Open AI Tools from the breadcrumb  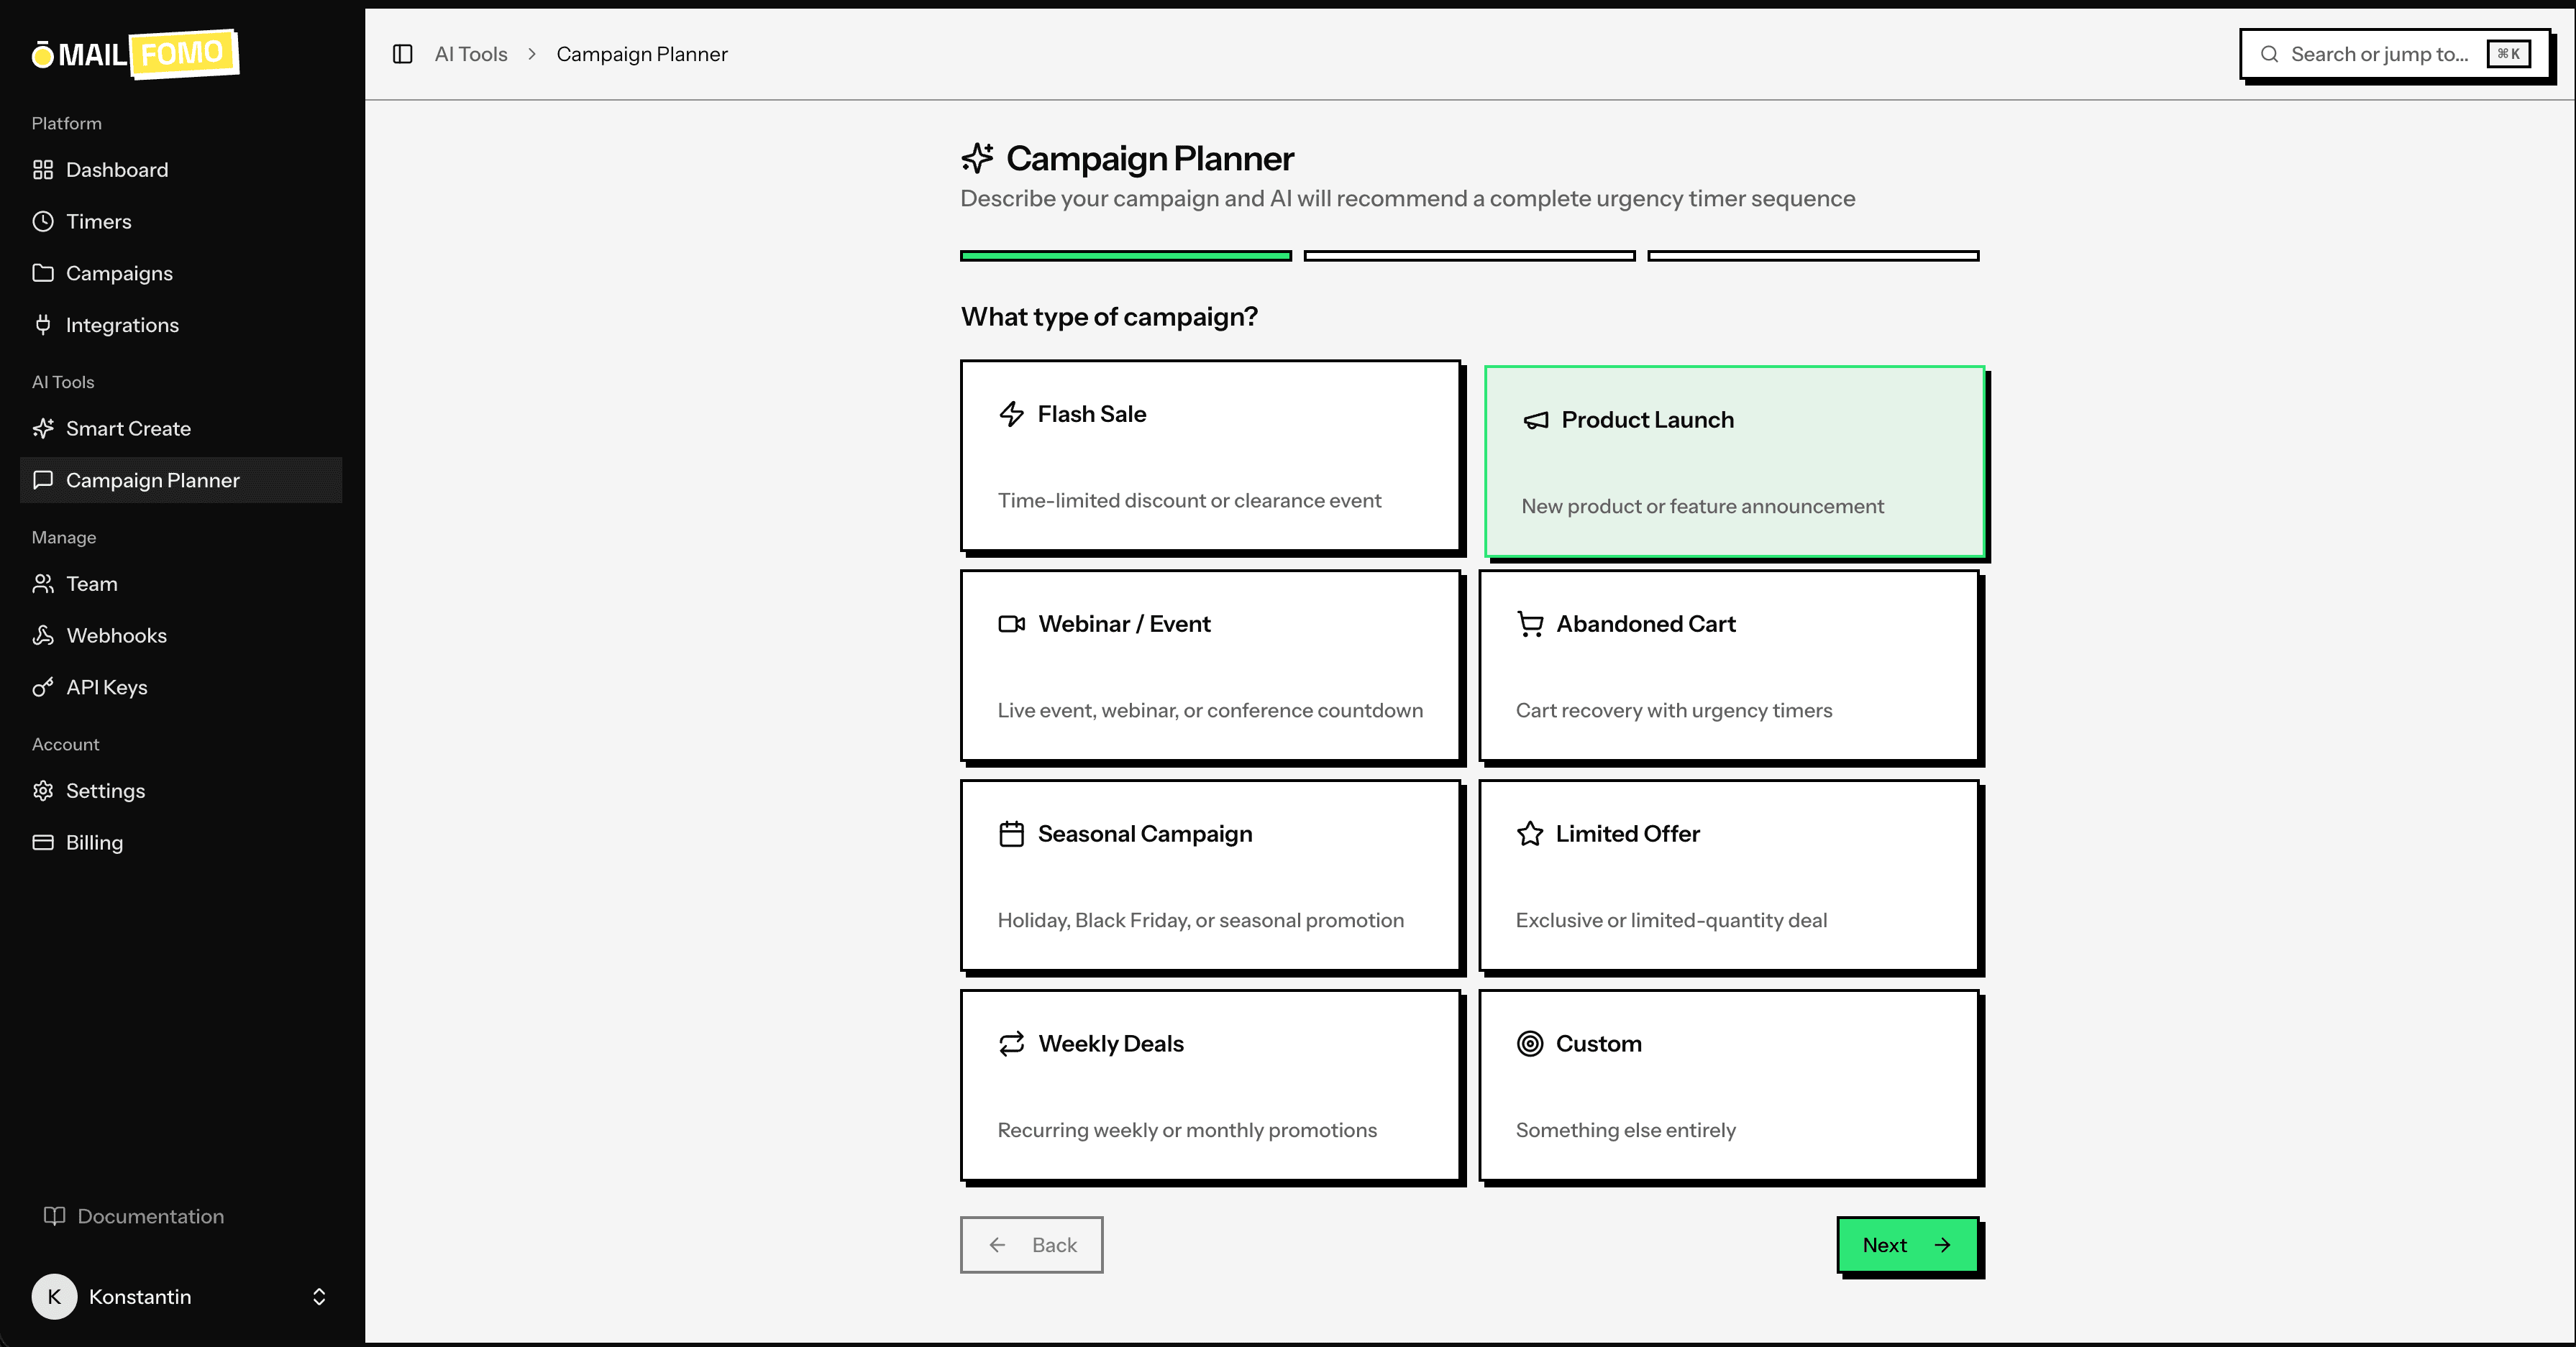tap(470, 54)
